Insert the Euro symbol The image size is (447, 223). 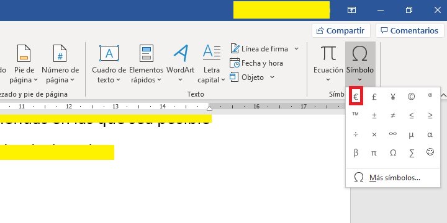coord(356,97)
